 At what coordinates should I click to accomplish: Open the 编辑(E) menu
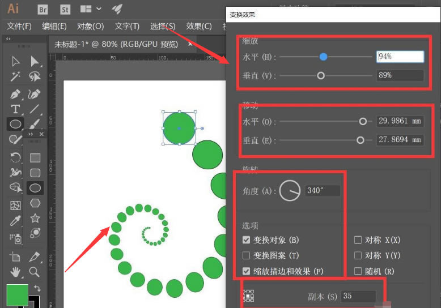(x=54, y=27)
